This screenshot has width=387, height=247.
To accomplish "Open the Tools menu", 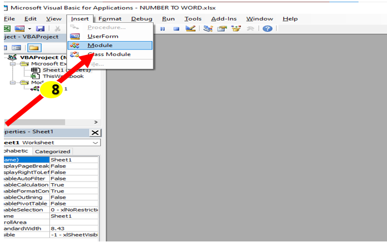I will (x=193, y=19).
